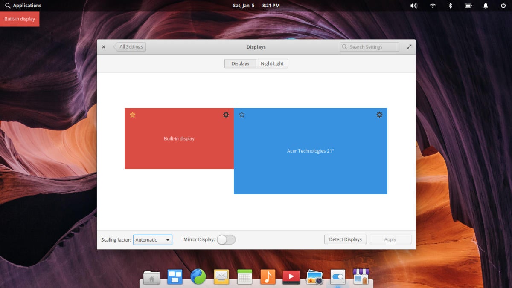The height and width of the screenshot is (288, 512).
Task: Open gear settings on Acer Technologies display
Action: coord(379,115)
